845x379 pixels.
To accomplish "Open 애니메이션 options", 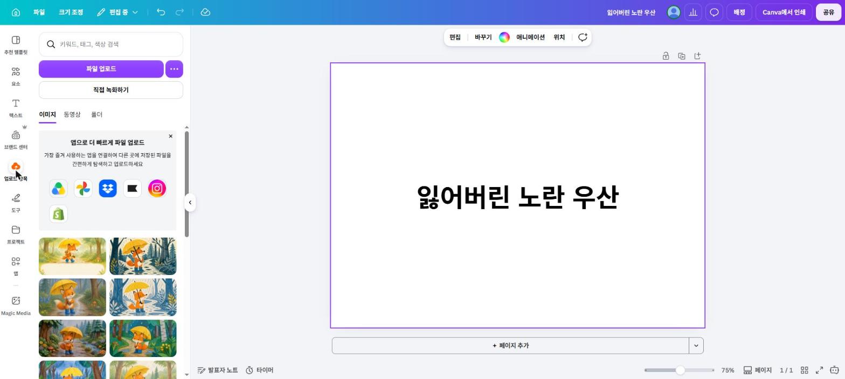I will (530, 37).
